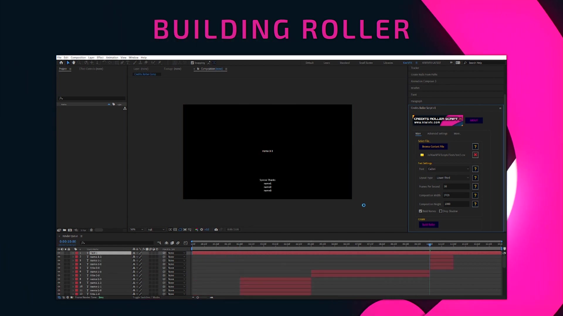Open the Font dropdown showing Calibri

pos(448,169)
